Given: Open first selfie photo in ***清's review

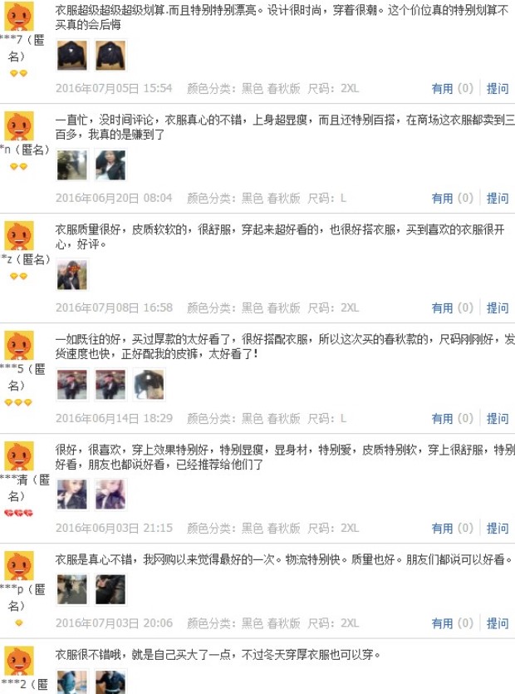Looking at the screenshot, I should (x=72, y=495).
